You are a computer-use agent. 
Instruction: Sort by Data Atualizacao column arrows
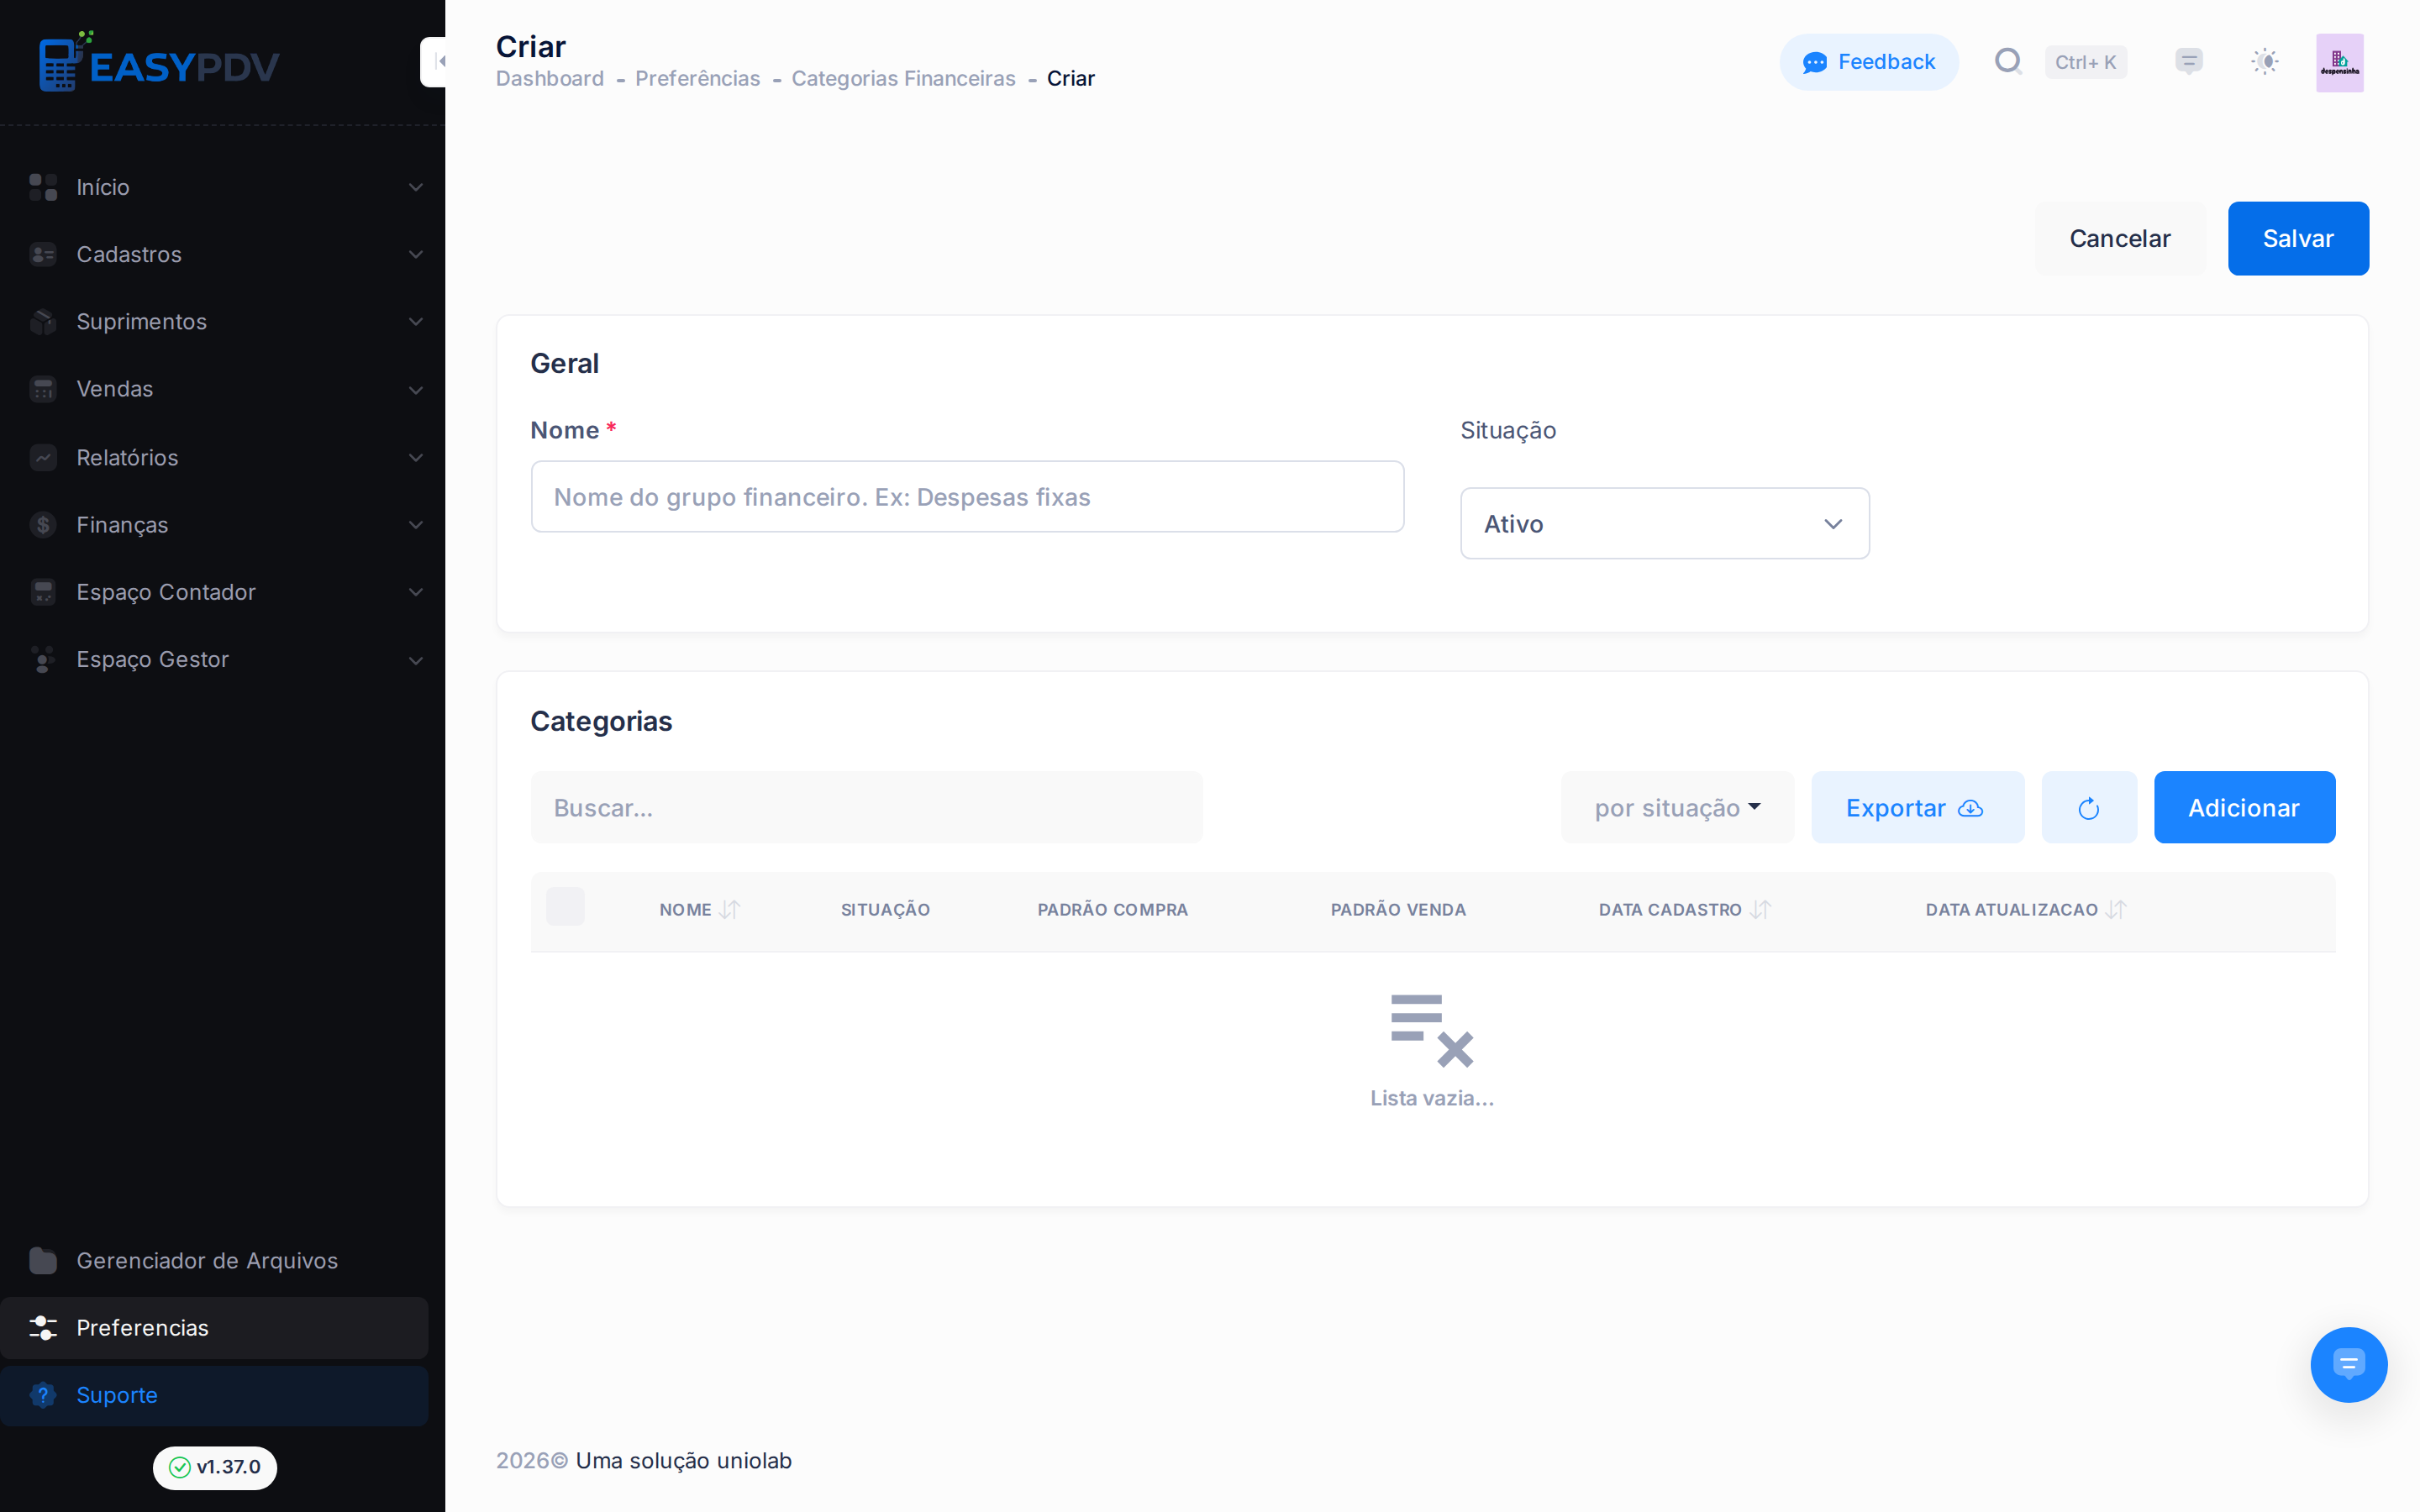(2116, 909)
